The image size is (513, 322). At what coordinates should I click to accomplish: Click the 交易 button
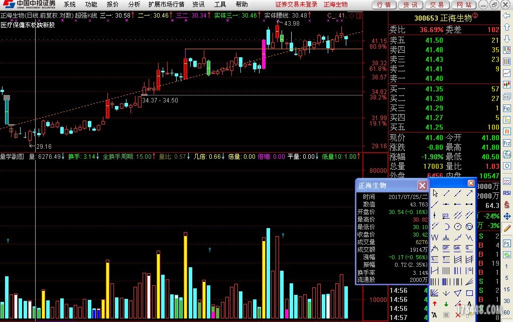(x=437, y=5)
